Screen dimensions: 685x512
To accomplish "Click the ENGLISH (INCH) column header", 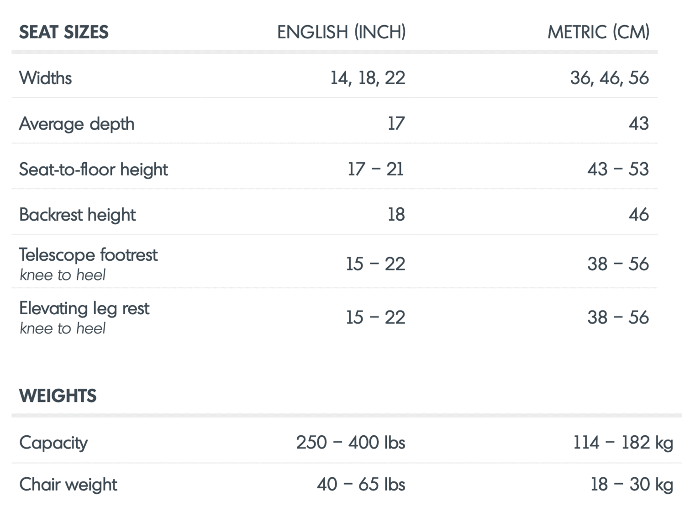I will [341, 32].
